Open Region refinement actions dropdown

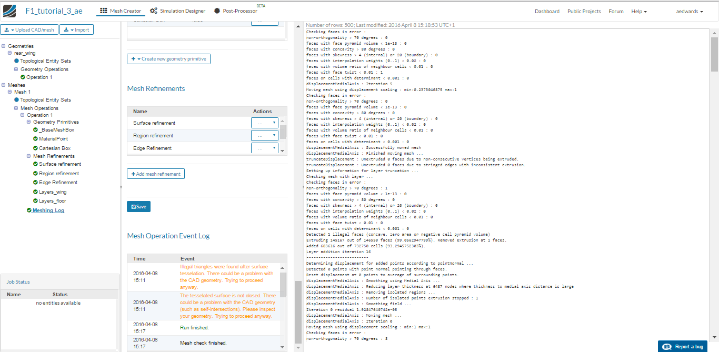coord(264,136)
